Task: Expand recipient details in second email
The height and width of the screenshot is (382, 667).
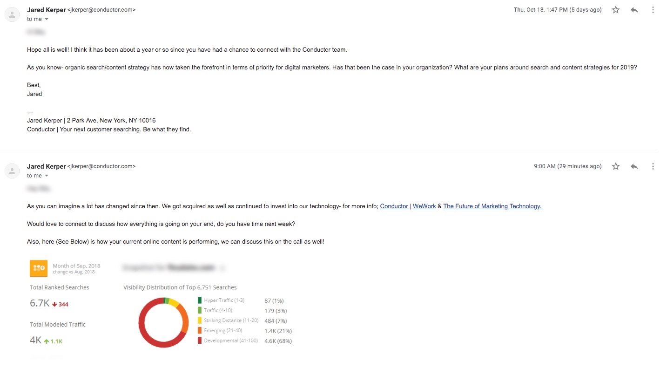Action: pos(46,176)
